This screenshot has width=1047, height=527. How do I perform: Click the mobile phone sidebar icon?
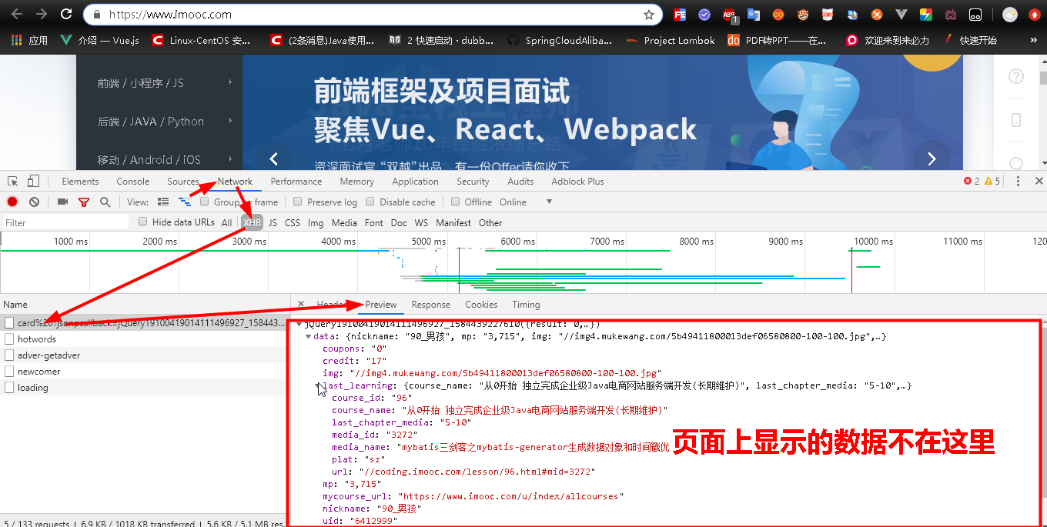(1016, 119)
